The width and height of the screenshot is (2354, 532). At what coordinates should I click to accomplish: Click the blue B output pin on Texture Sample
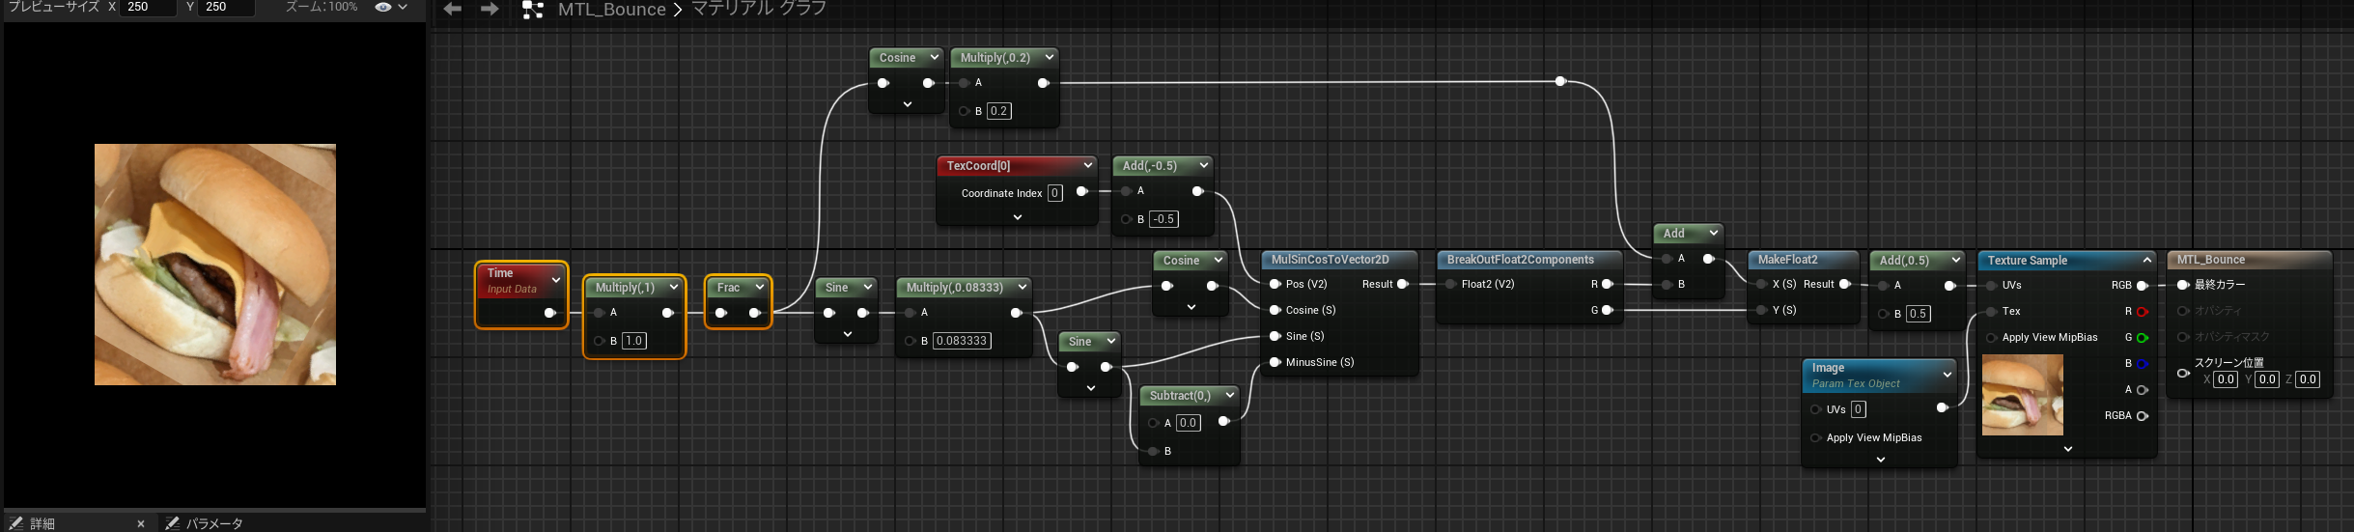(x=2143, y=364)
